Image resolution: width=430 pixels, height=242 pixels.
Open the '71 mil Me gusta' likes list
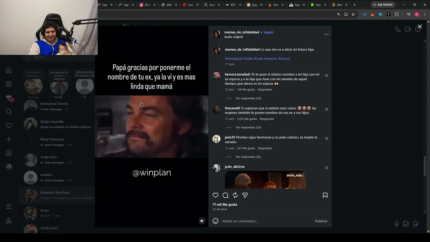coord(225,204)
